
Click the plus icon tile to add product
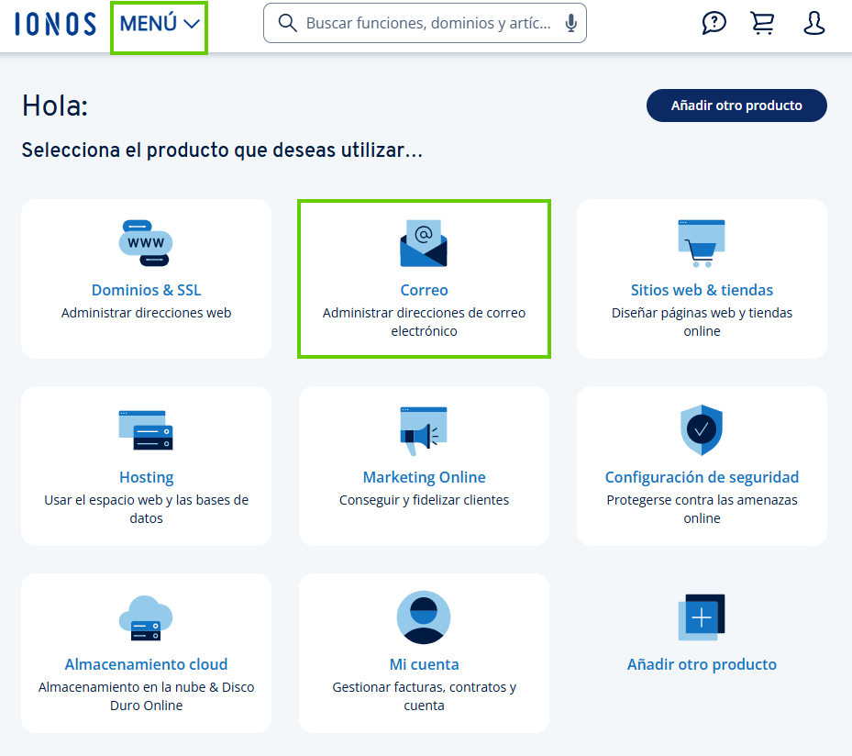tap(702, 617)
